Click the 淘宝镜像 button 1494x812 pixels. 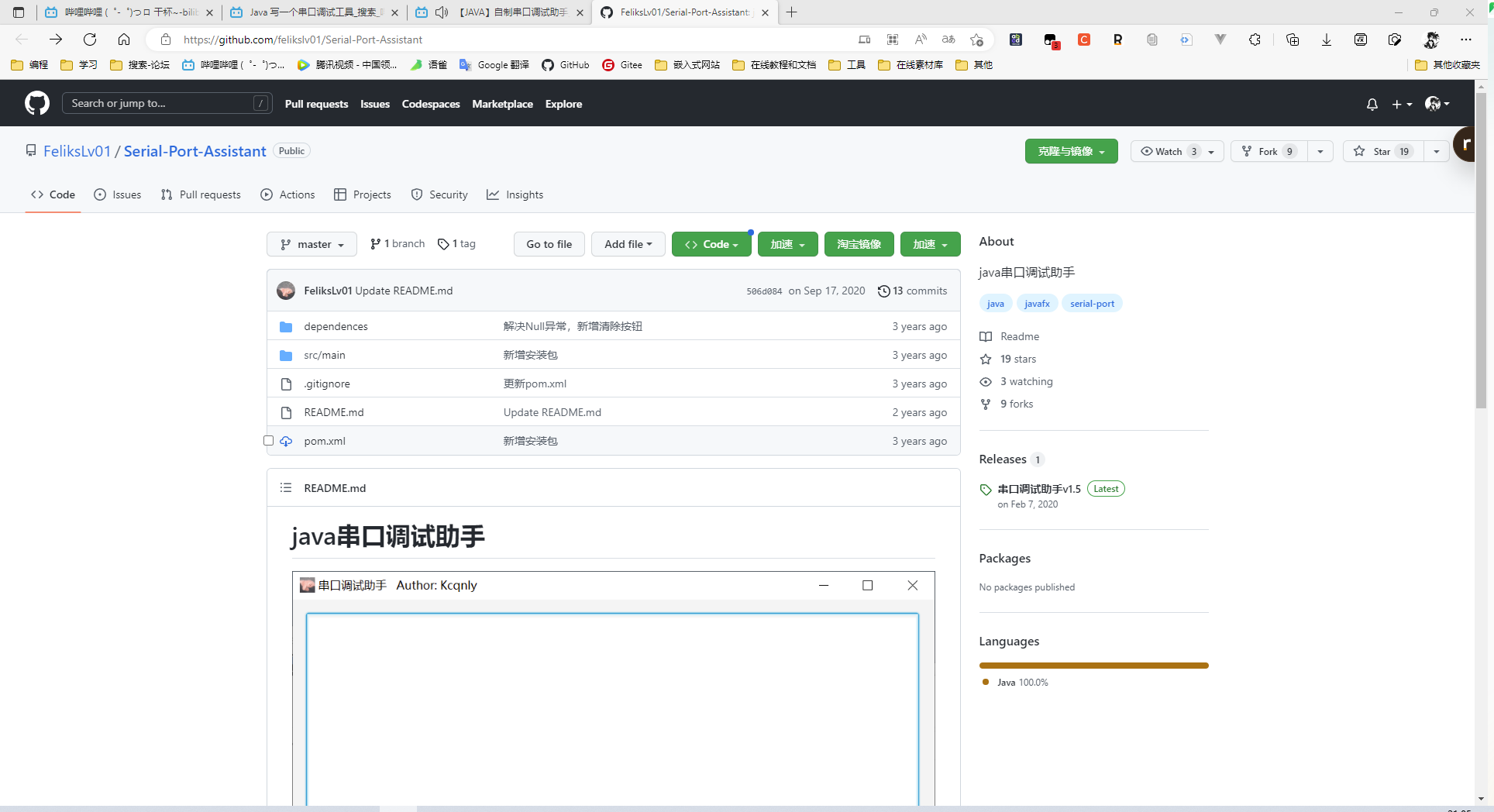click(x=859, y=244)
